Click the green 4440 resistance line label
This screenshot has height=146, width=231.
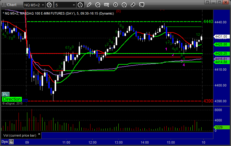[x=208, y=22]
